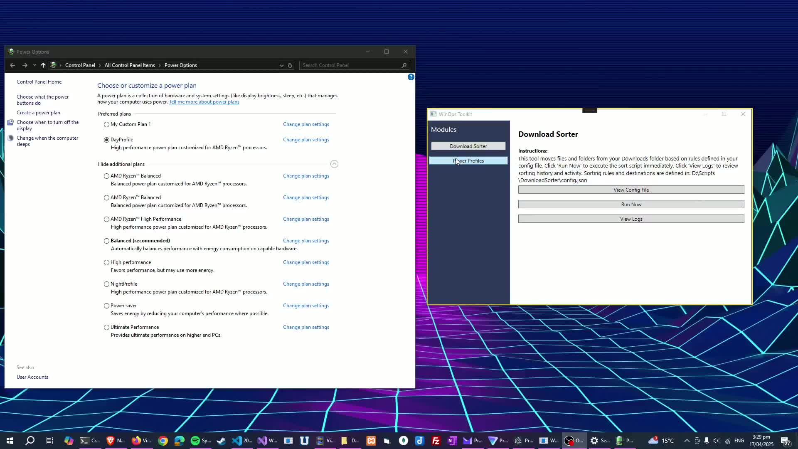The height and width of the screenshot is (449, 798).
Task: Click Change plan settings for Power saver
Action: (x=306, y=306)
